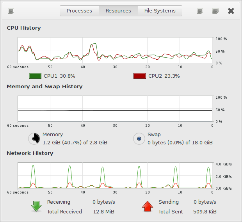Click the CPU2 23.3% label
Image resolution: width=242 pixels, height=222 pixels.
(x=164, y=76)
